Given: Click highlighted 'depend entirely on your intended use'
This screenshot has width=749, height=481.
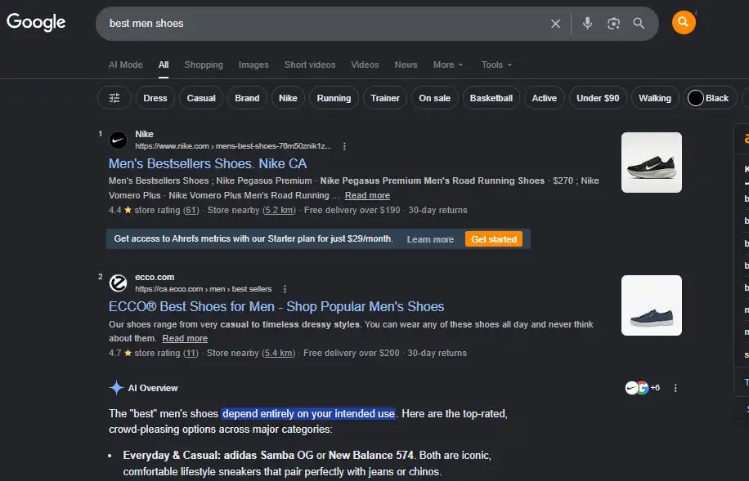Looking at the screenshot, I should pos(308,414).
